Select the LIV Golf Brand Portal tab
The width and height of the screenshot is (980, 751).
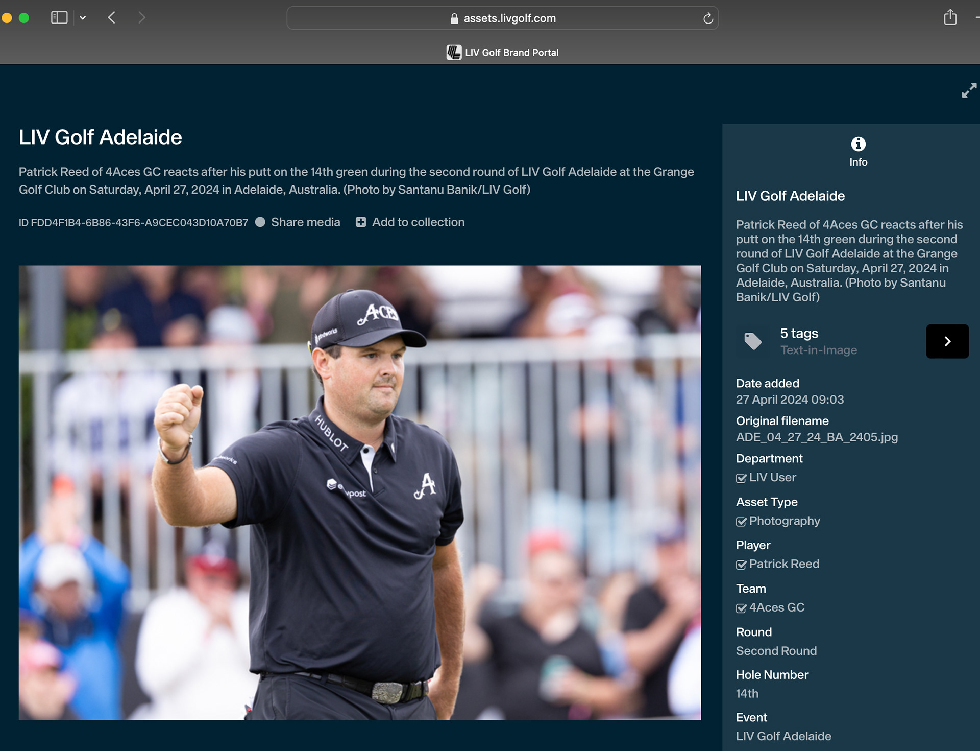click(503, 53)
